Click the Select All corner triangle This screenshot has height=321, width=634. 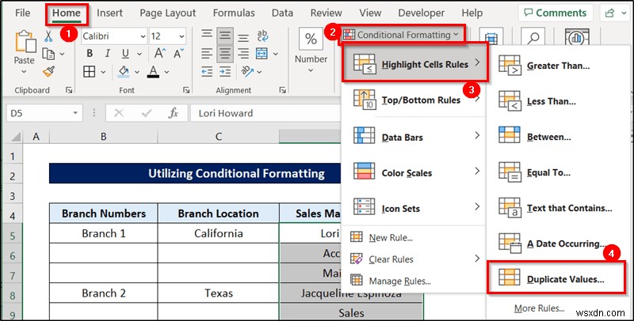[16, 137]
